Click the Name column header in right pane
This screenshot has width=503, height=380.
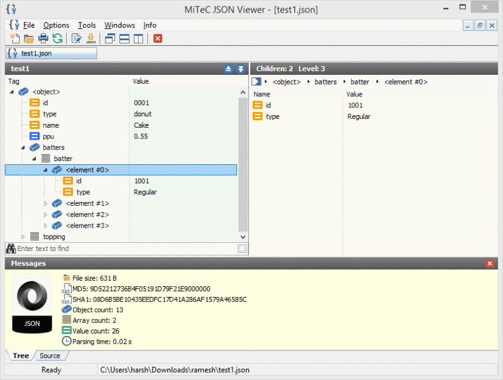pyautogui.click(x=297, y=94)
